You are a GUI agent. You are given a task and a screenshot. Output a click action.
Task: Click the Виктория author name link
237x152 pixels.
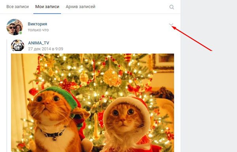point(38,24)
